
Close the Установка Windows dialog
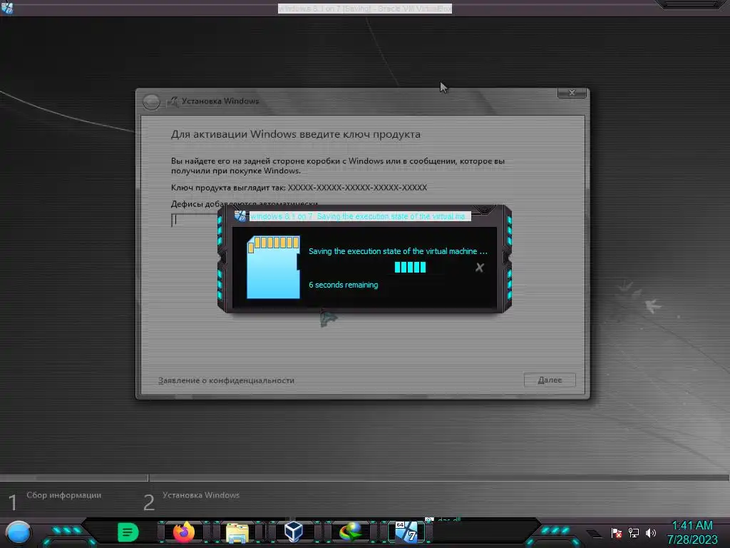pyautogui.click(x=572, y=93)
